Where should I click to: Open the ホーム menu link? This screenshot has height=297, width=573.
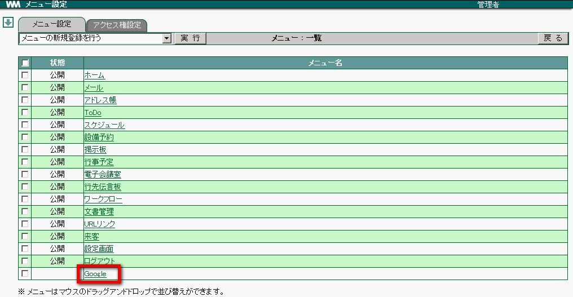click(x=95, y=76)
